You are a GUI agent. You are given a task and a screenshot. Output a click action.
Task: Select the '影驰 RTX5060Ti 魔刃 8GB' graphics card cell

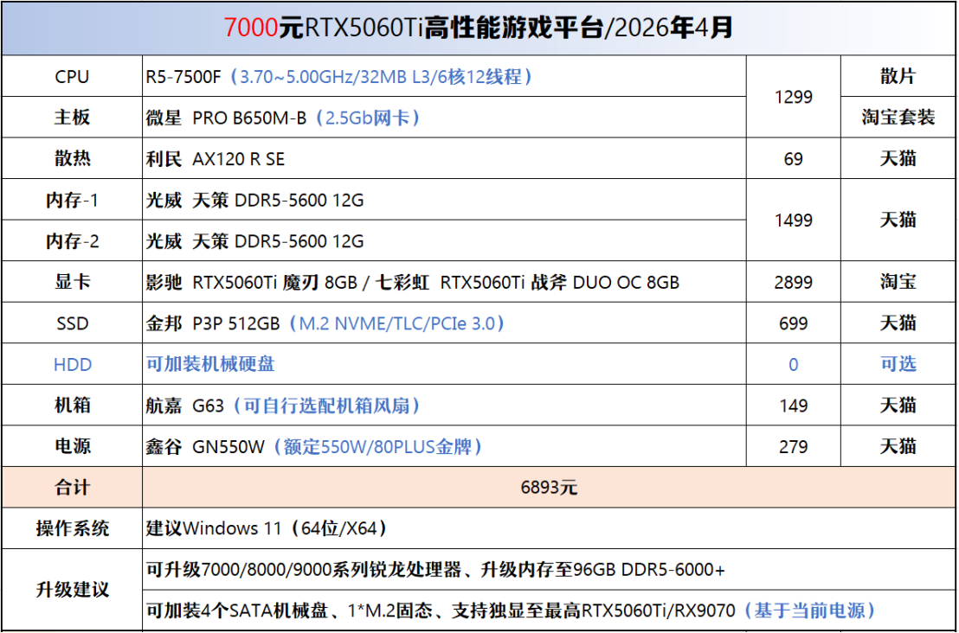click(444, 282)
